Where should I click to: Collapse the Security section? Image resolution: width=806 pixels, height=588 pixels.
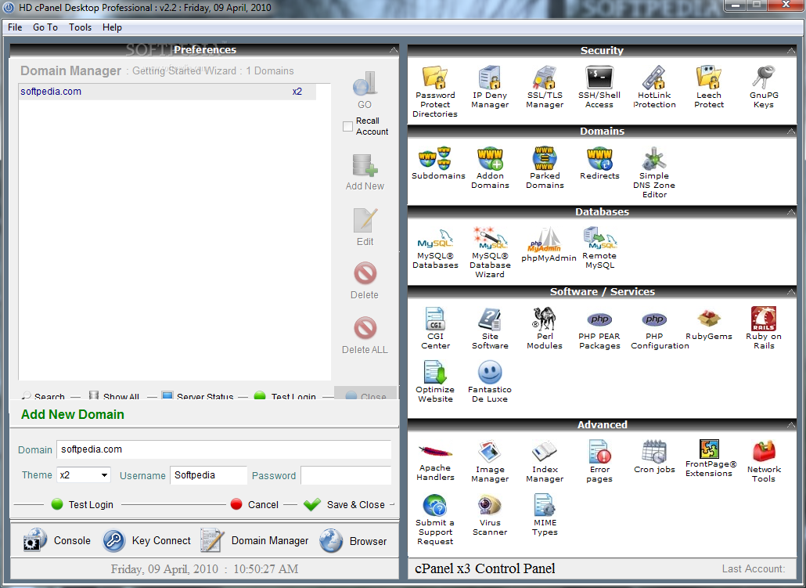(x=790, y=50)
